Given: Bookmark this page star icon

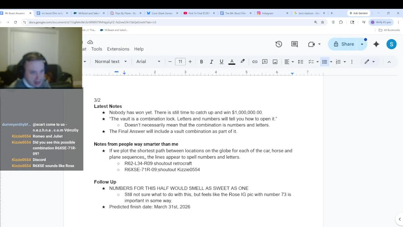Looking at the screenshot, I should click(x=322, y=22).
